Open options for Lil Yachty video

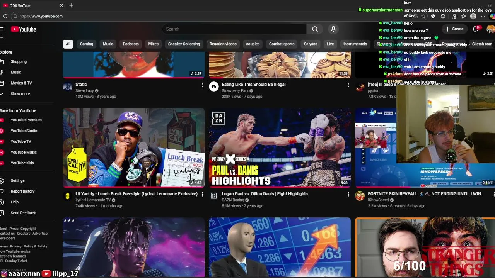click(202, 194)
